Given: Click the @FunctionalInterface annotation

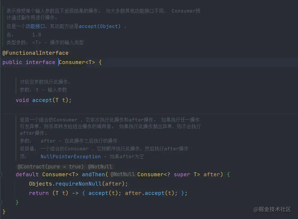Looking at the screenshot, I should 35,53.
